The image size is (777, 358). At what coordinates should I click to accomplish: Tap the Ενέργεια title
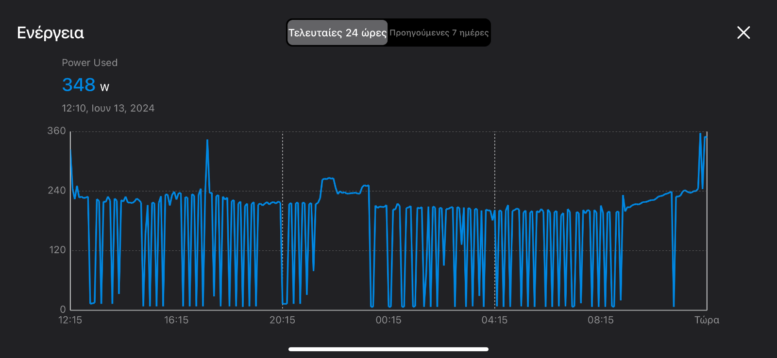pyautogui.click(x=51, y=33)
